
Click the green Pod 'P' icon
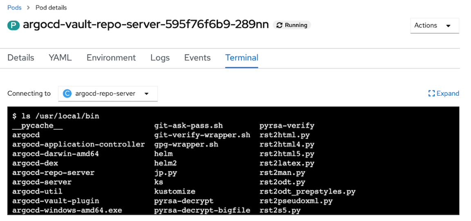(x=13, y=25)
